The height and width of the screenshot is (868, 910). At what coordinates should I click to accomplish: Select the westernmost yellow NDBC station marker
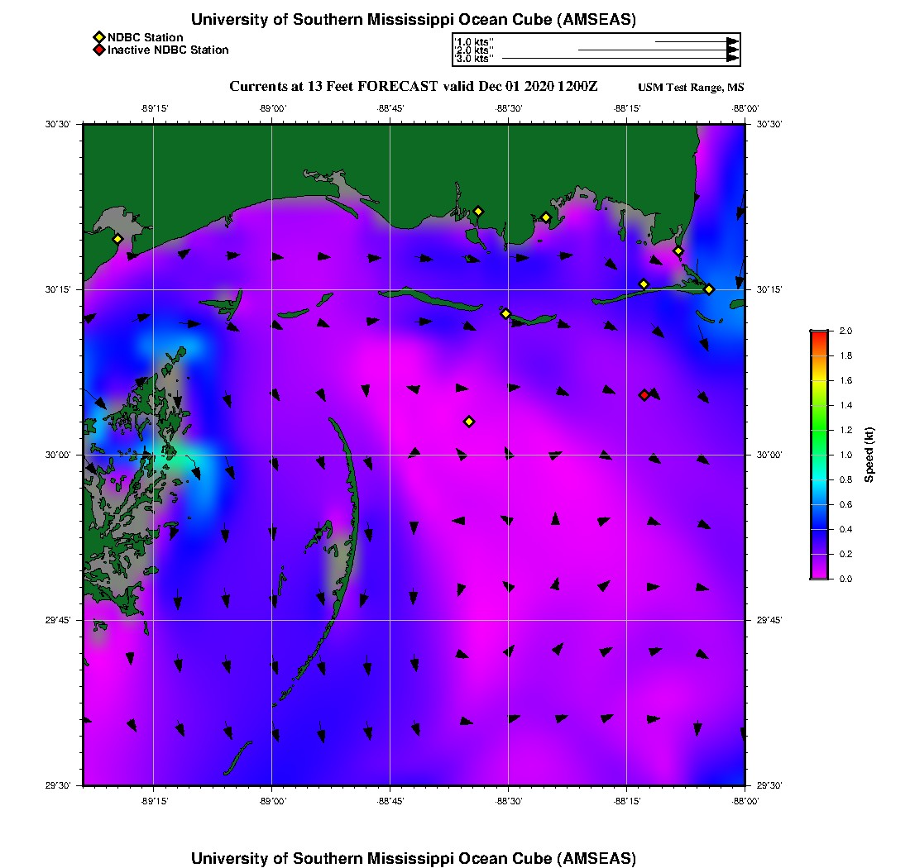[117, 239]
